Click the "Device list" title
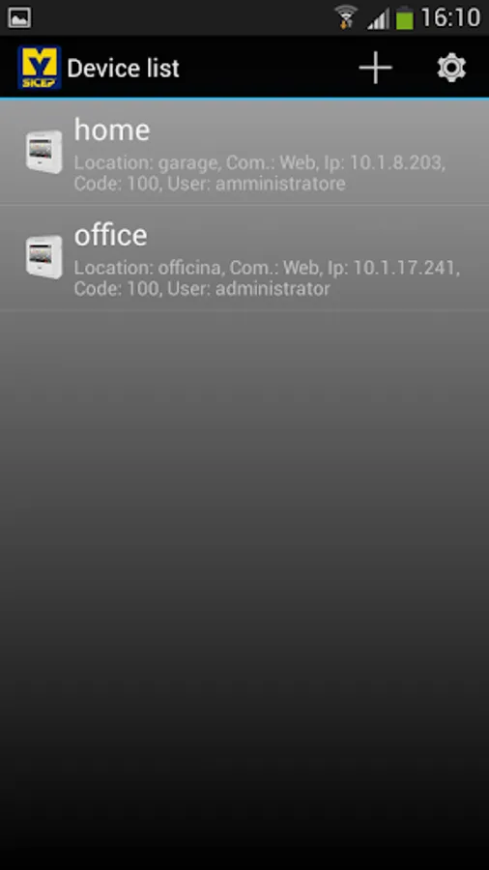 [x=123, y=69]
